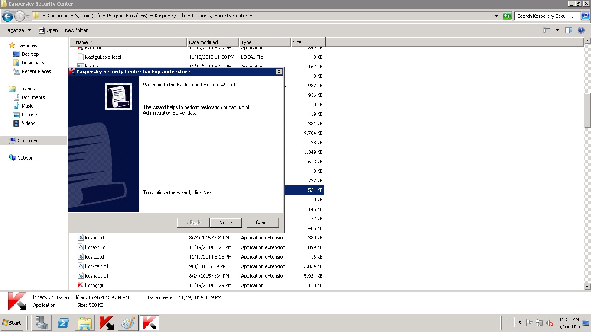The image size is (591, 332).
Task: Click the green refresh icon in address bar
Action: tap(507, 16)
